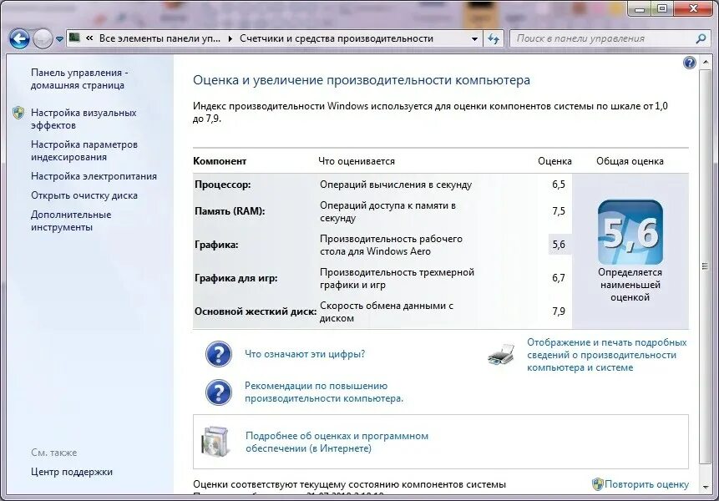Viewport: 719px width, 501px height.
Task: Open 'Что означают эти цифры?' link
Action: pos(305,354)
